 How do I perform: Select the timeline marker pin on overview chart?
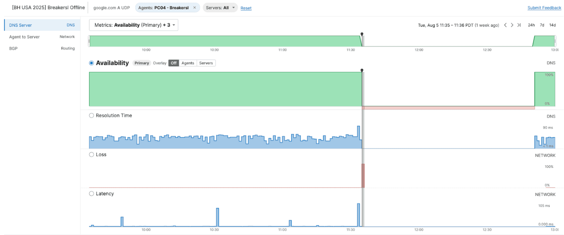tap(362, 34)
